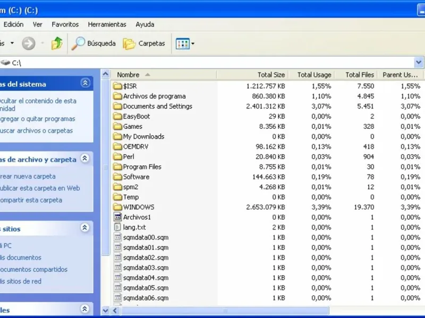
Task: Open the Búsqueda search tool
Action: click(x=93, y=43)
